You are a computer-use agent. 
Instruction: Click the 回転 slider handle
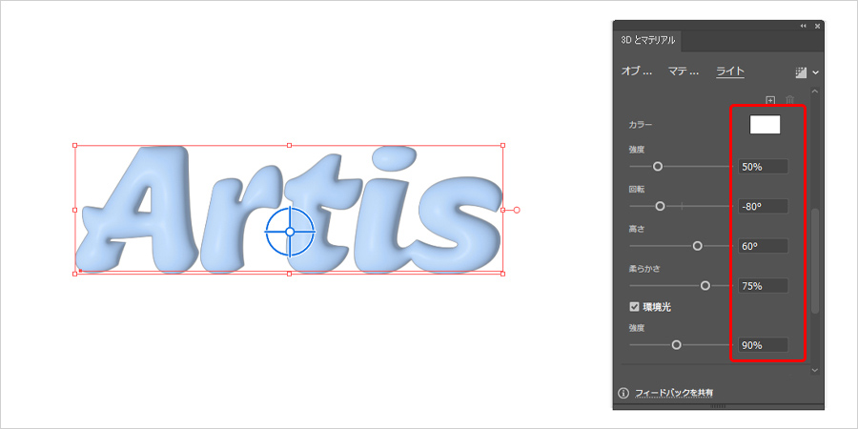660,206
